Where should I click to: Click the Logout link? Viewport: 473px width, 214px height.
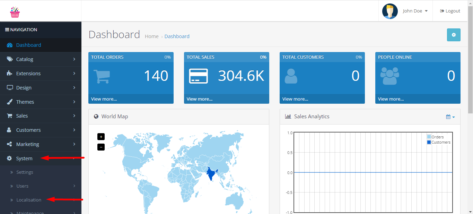(x=450, y=11)
